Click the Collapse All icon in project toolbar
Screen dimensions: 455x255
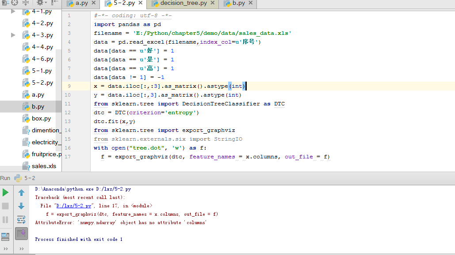26,3
